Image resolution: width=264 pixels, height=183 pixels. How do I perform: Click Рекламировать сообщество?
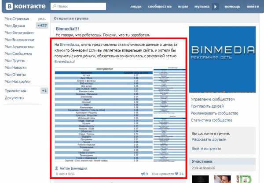pos(215,113)
